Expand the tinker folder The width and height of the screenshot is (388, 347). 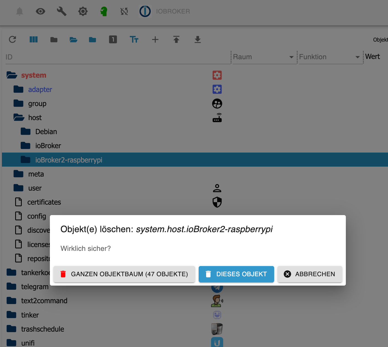[12, 315]
